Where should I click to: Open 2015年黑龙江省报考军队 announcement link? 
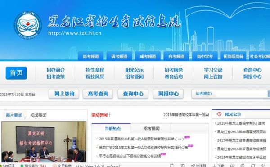[241, 123]
